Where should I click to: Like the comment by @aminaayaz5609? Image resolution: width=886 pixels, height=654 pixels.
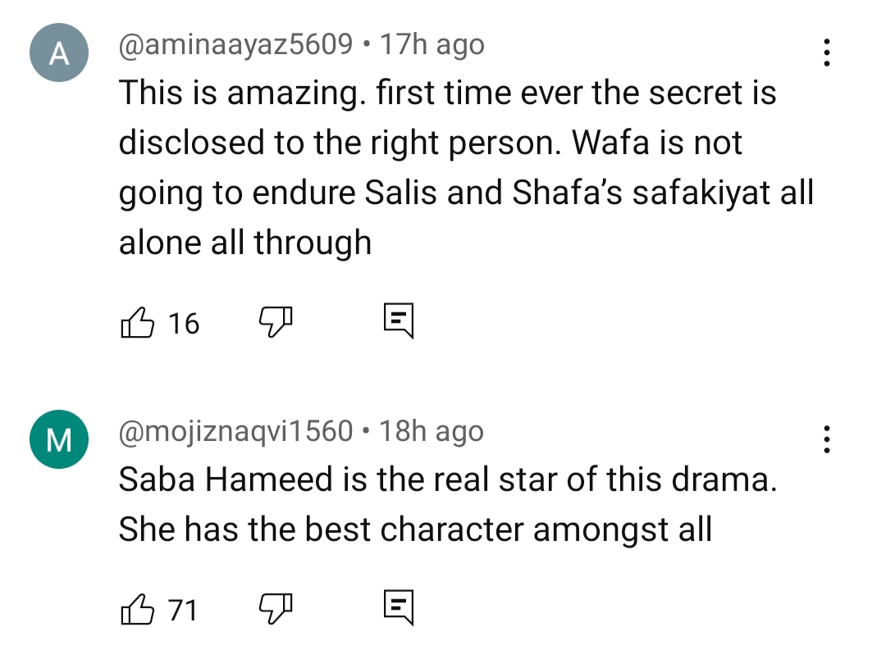138,324
